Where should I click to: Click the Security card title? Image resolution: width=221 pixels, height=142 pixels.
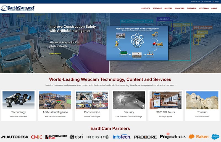pos(129,112)
